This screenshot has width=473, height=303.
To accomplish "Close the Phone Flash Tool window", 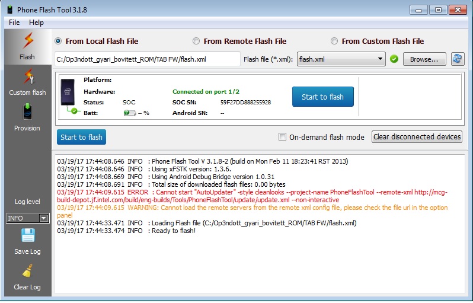I will (x=458, y=10).
